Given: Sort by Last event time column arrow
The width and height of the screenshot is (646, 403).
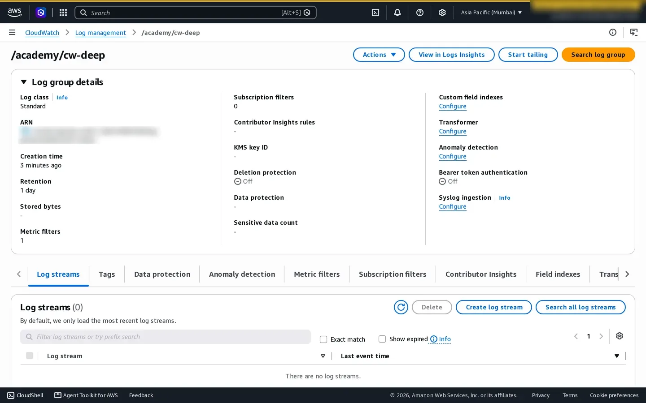Looking at the screenshot, I should pyautogui.click(x=617, y=356).
